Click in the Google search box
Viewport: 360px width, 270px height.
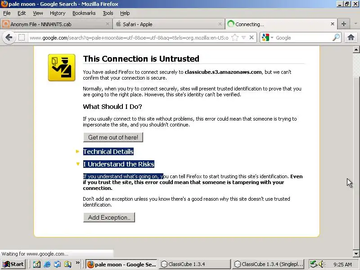click(303, 38)
